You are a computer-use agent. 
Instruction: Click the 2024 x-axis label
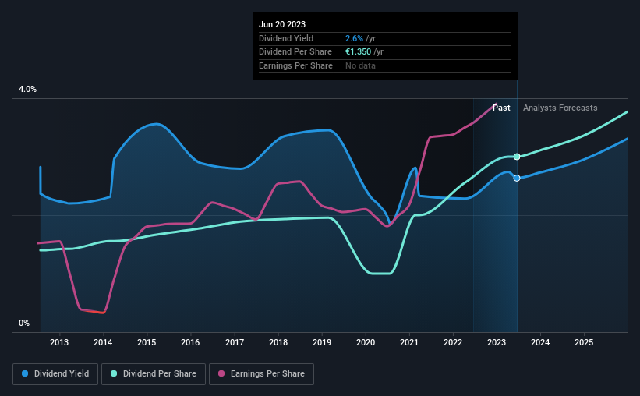(540, 342)
